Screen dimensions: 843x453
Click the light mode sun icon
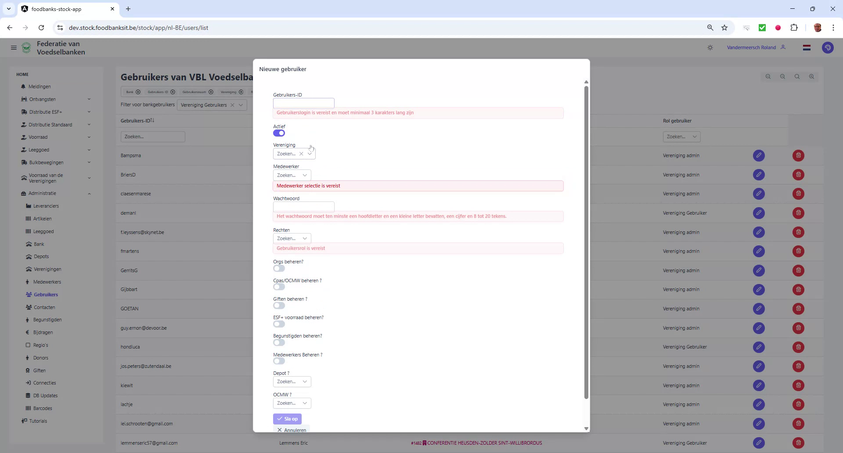pos(710,47)
